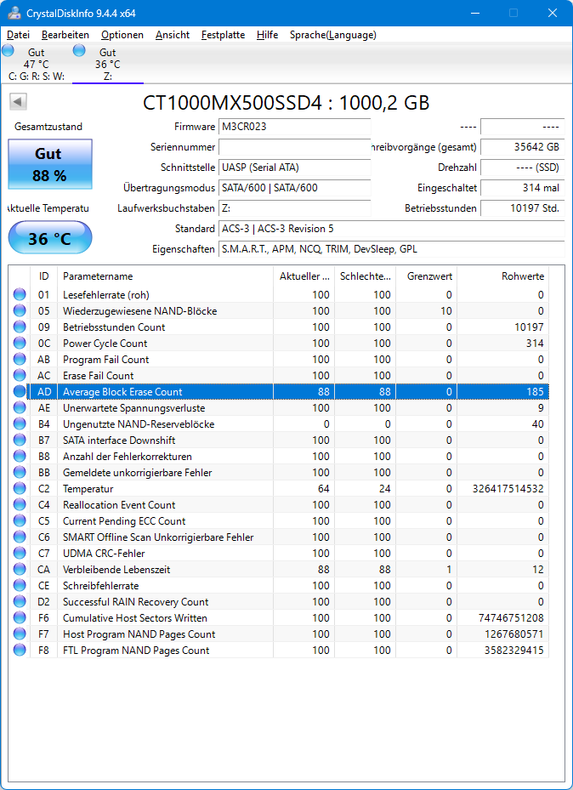Click the Betriebsstunden value 10197 Std.
Screen dimensions: 573x790
pos(523,208)
